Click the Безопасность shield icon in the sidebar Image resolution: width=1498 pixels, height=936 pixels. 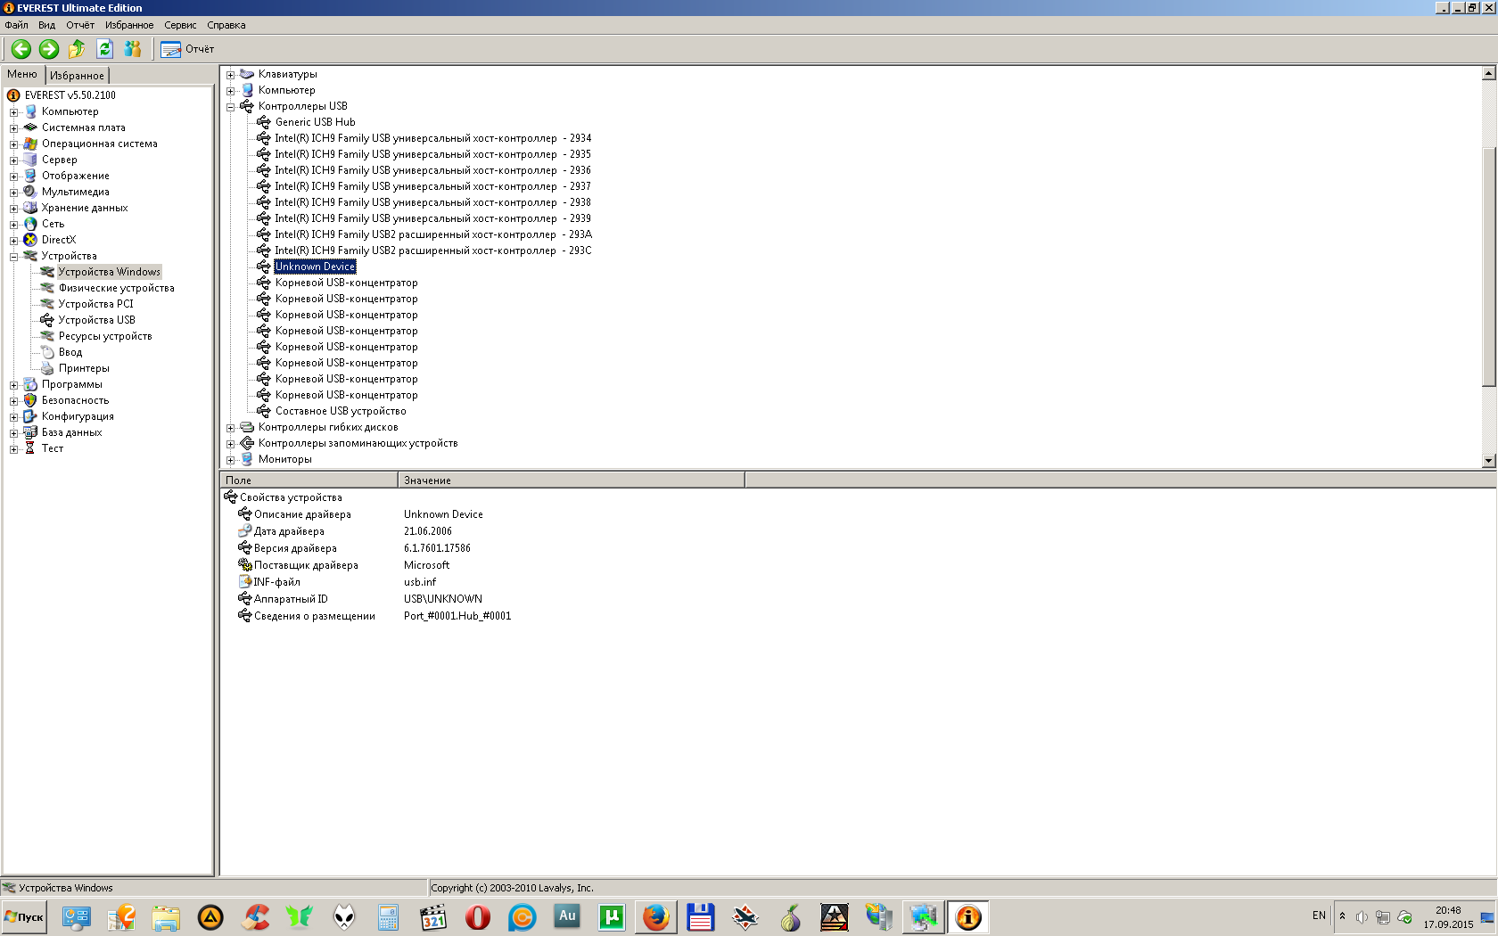click(30, 400)
